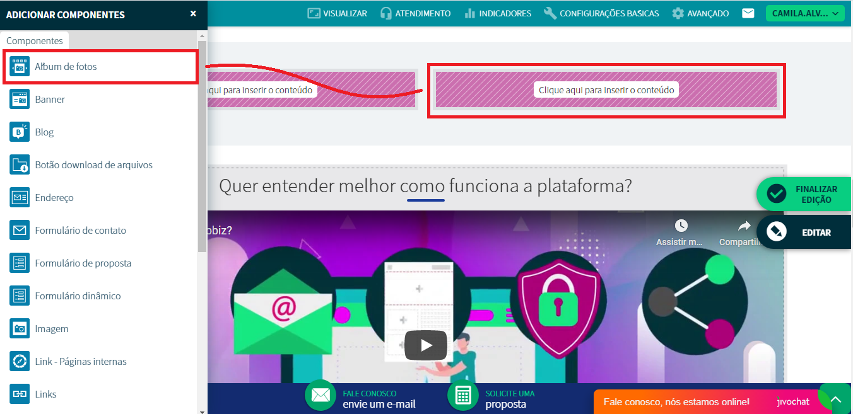Choose the Blog component icon
The width and height of the screenshot is (853, 414).
click(20, 132)
